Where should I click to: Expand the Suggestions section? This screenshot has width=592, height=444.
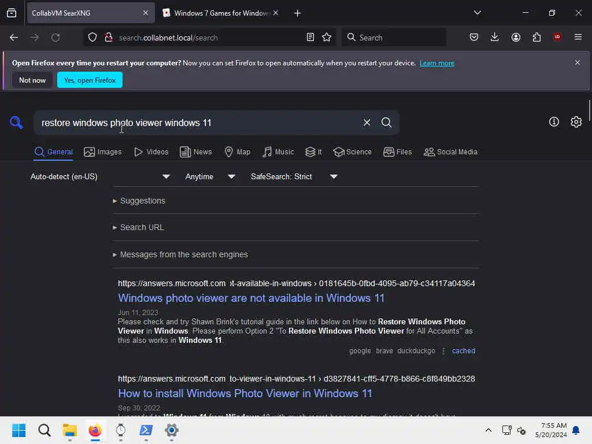139,201
